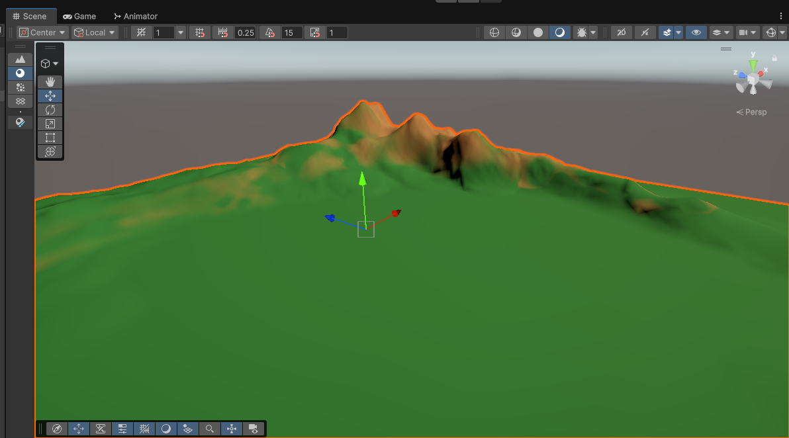
Task: Select the terrain details scatter tool
Action: [x=20, y=87]
